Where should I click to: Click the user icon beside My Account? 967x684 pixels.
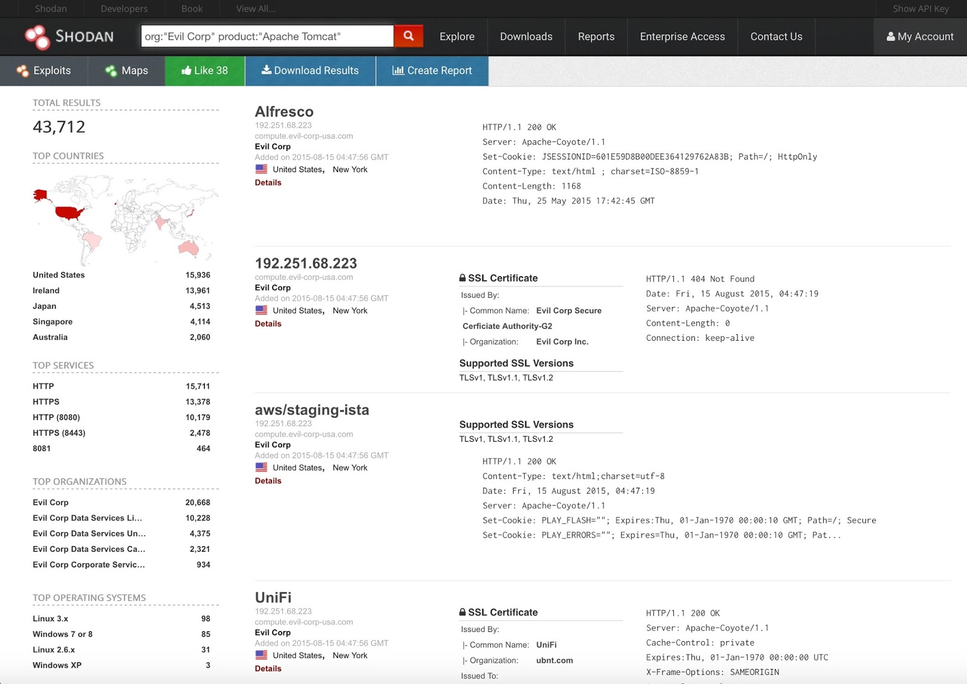point(891,36)
